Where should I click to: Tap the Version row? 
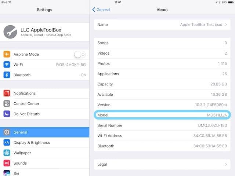click(162, 105)
